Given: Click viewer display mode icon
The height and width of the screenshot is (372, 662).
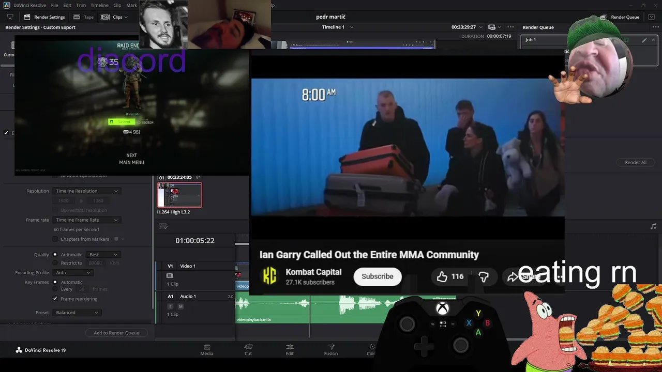Looking at the screenshot, I should [492, 27].
